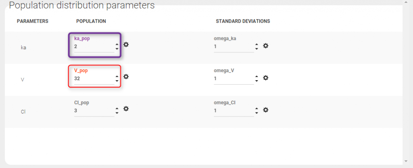Select the omega_ka input field
The height and width of the screenshot is (168, 413).
pos(234,46)
